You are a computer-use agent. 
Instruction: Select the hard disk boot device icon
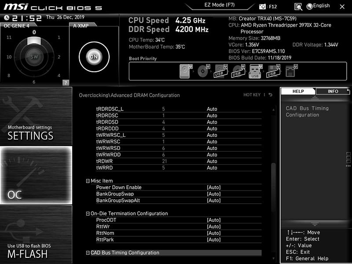pos(186,71)
